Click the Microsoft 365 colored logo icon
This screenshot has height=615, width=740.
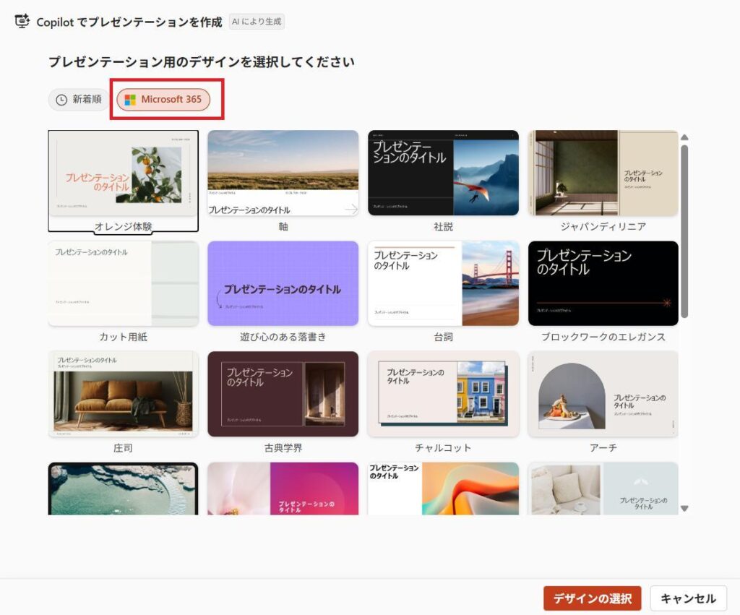coord(132,100)
